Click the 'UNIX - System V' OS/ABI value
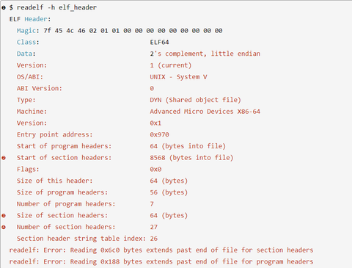The width and height of the screenshot is (352, 268). (x=178, y=77)
